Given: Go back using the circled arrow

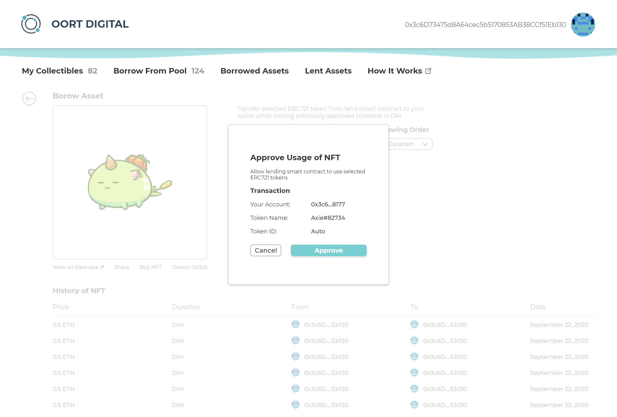Looking at the screenshot, I should pyautogui.click(x=29, y=99).
